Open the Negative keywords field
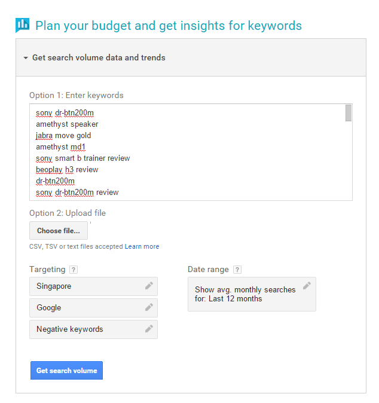This screenshot has width=379, height=403. point(93,329)
